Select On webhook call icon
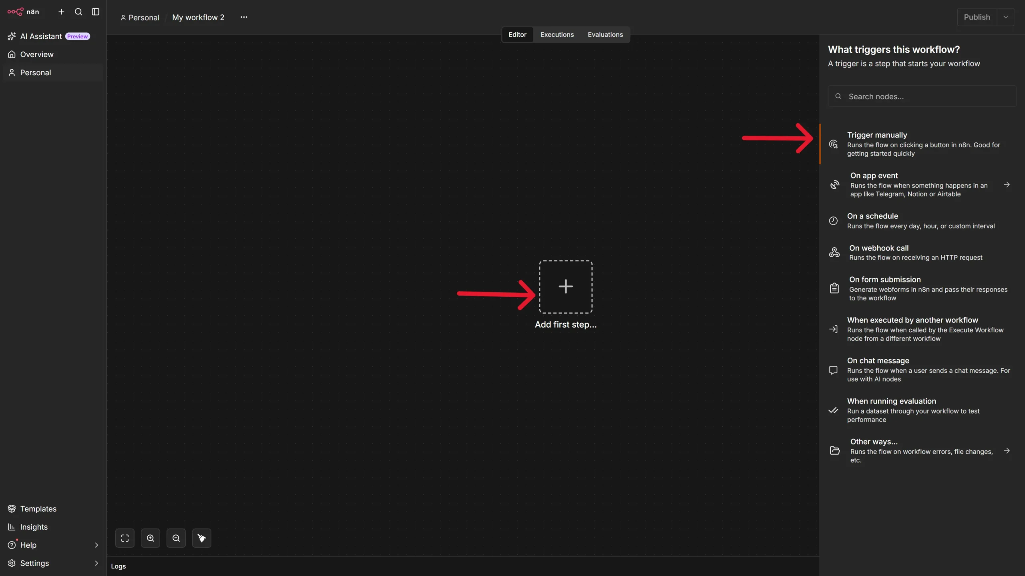The image size is (1025, 576). coord(834,252)
